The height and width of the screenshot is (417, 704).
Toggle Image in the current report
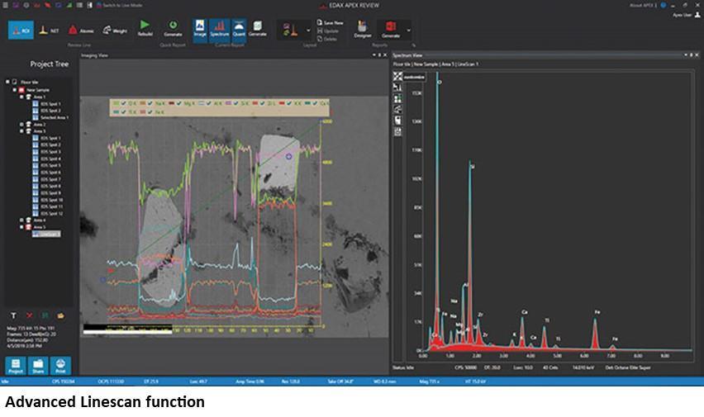coord(200,29)
